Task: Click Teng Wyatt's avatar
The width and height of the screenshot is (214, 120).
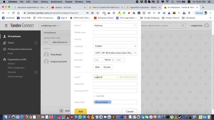Action: [x=46, y=54]
